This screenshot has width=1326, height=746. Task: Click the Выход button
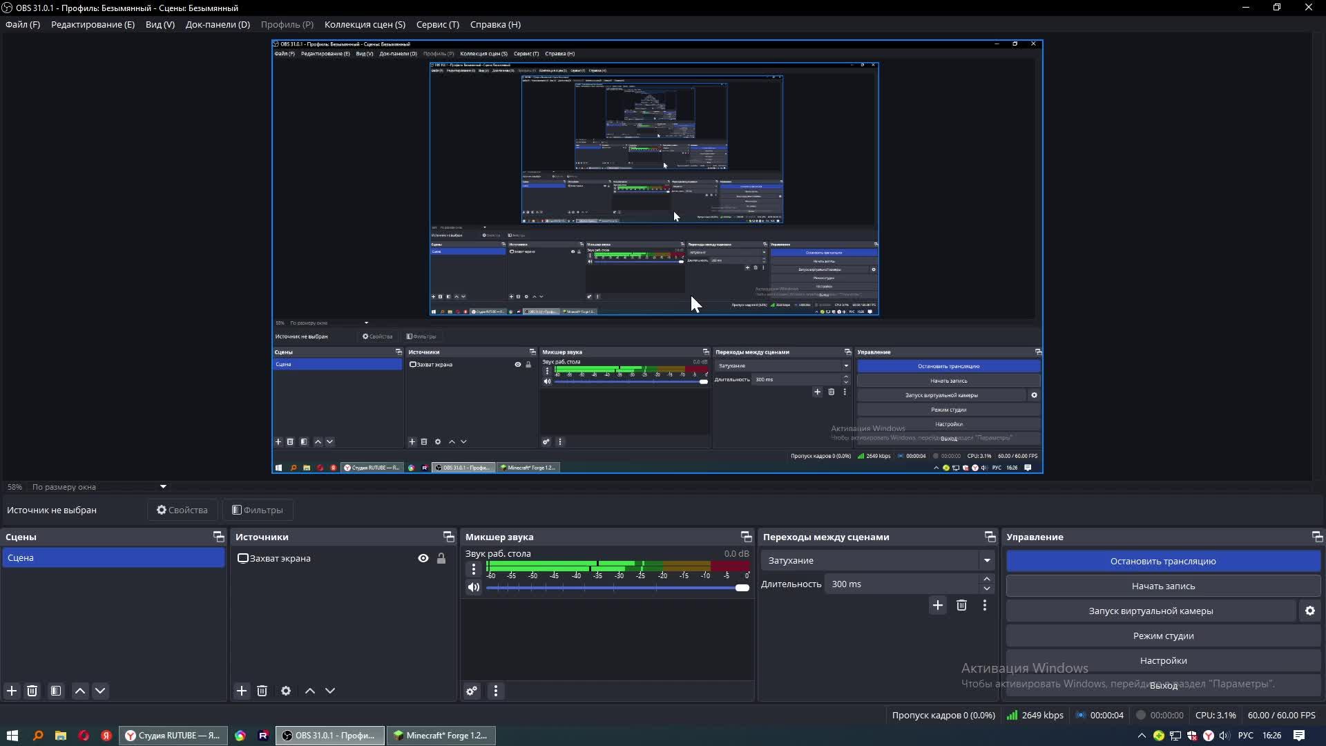click(1163, 685)
